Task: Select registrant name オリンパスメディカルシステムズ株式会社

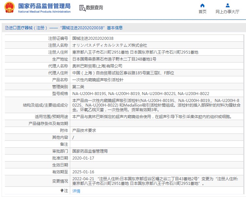Action: (110, 45)
